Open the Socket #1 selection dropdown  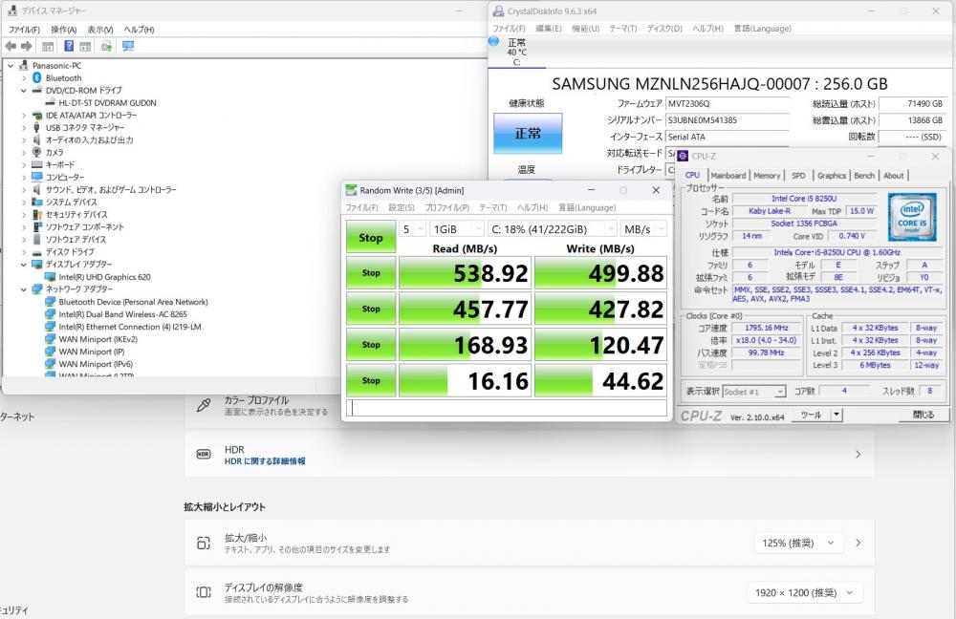[x=754, y=392]
